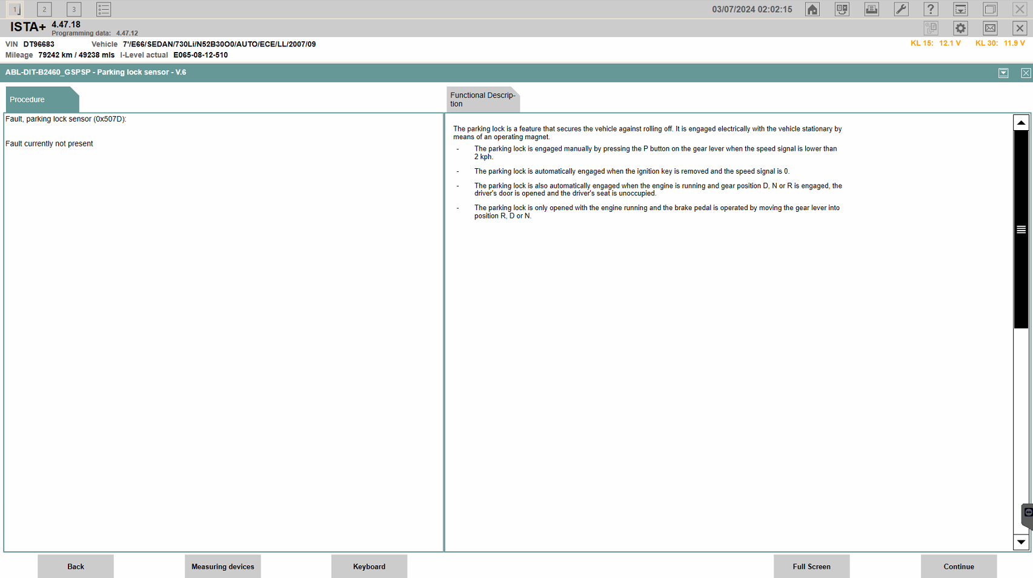Click the VIN DT96683 value
Image resolution: width=1033 pixels, height=578 pixels.
point(39,44)
